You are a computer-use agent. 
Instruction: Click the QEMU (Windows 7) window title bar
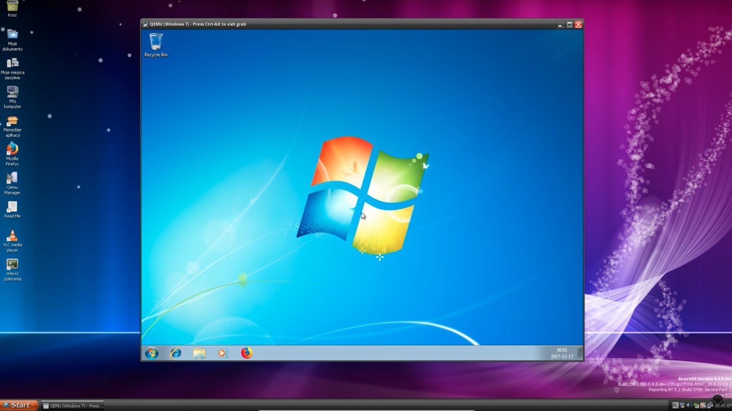pyautogui.click(x=361, y=24)
